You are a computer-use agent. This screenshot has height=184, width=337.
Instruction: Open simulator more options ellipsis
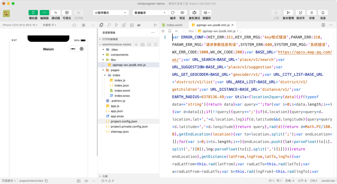(93, 25)
